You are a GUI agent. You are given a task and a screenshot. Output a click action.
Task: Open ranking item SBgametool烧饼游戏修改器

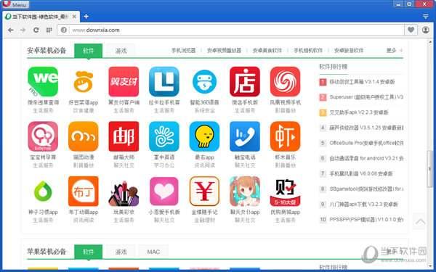point(366,189)
